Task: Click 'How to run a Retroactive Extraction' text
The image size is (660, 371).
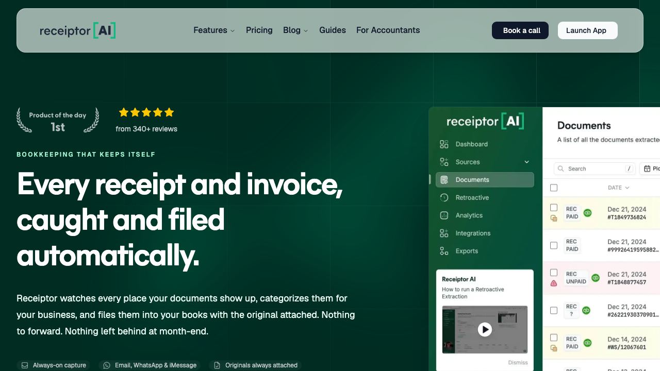Action: click(473, 293)
